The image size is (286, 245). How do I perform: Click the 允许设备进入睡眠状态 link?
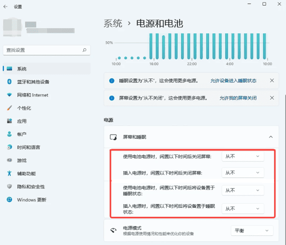(233, 81)
